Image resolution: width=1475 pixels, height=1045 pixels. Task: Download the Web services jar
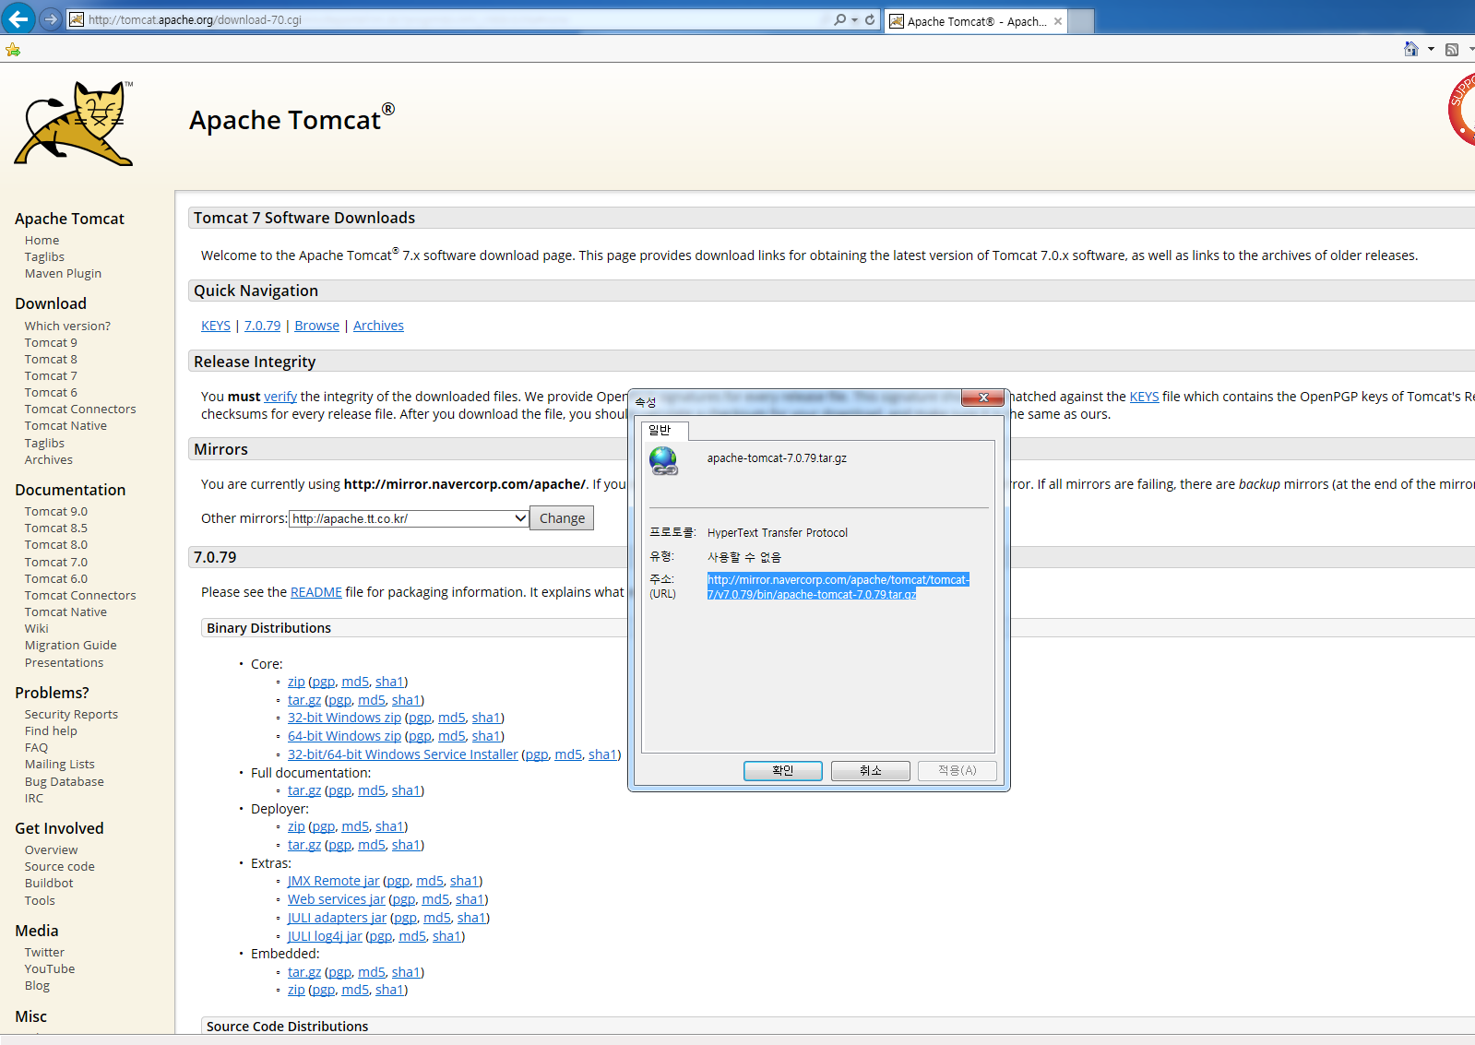pos(337,899)
